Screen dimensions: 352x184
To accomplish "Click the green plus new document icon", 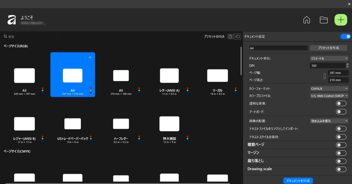I will (x=341, y=20).
